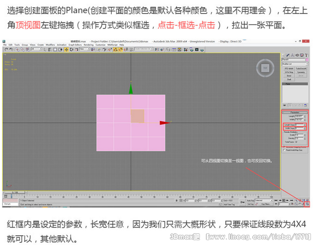
Task: Open Render Setup icon
Action: (191, 50)
